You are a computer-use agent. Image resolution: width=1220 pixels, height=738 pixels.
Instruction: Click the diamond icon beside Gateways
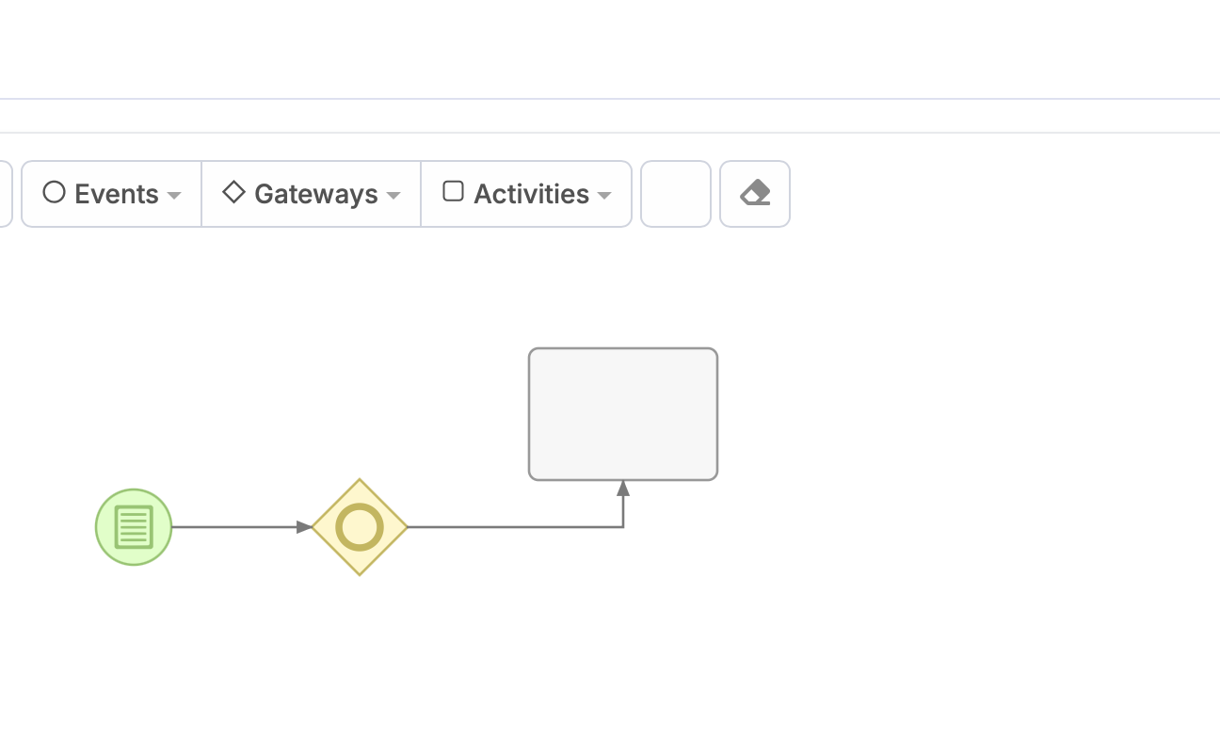coord(233,192)
